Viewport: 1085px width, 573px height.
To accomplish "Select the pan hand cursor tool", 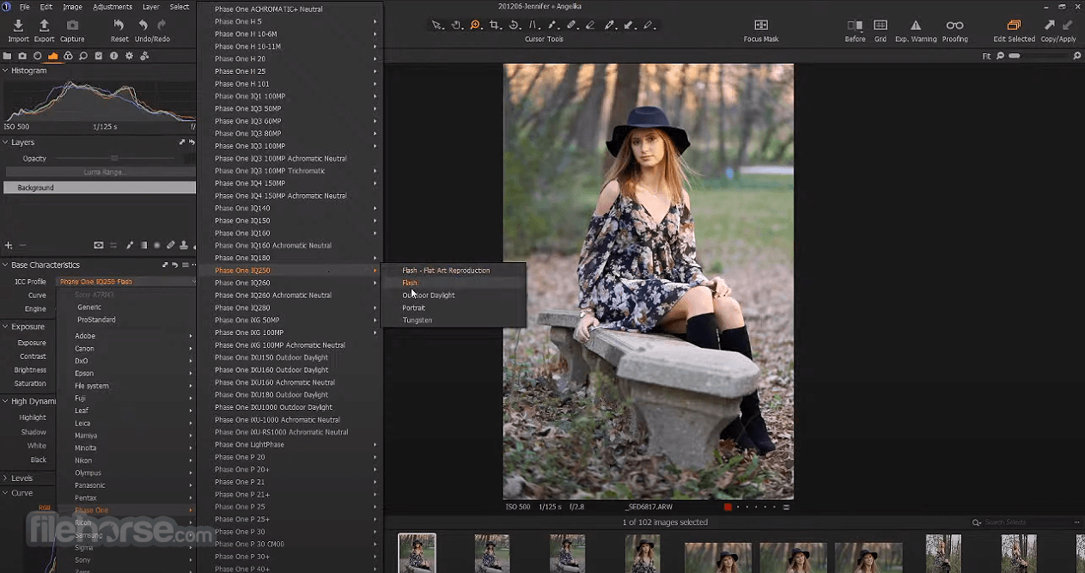I will [456, 26].
